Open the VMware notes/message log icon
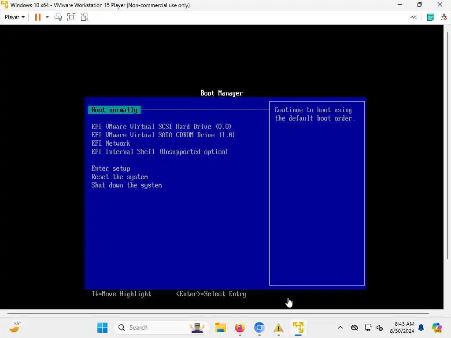Image resolution: width=451 pixels, height=338 pixels. tap(431, 17)
